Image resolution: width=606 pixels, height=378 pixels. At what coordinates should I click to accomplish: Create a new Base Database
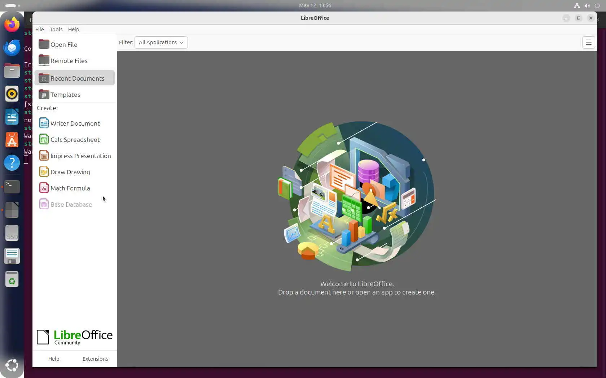click(75, 204)
